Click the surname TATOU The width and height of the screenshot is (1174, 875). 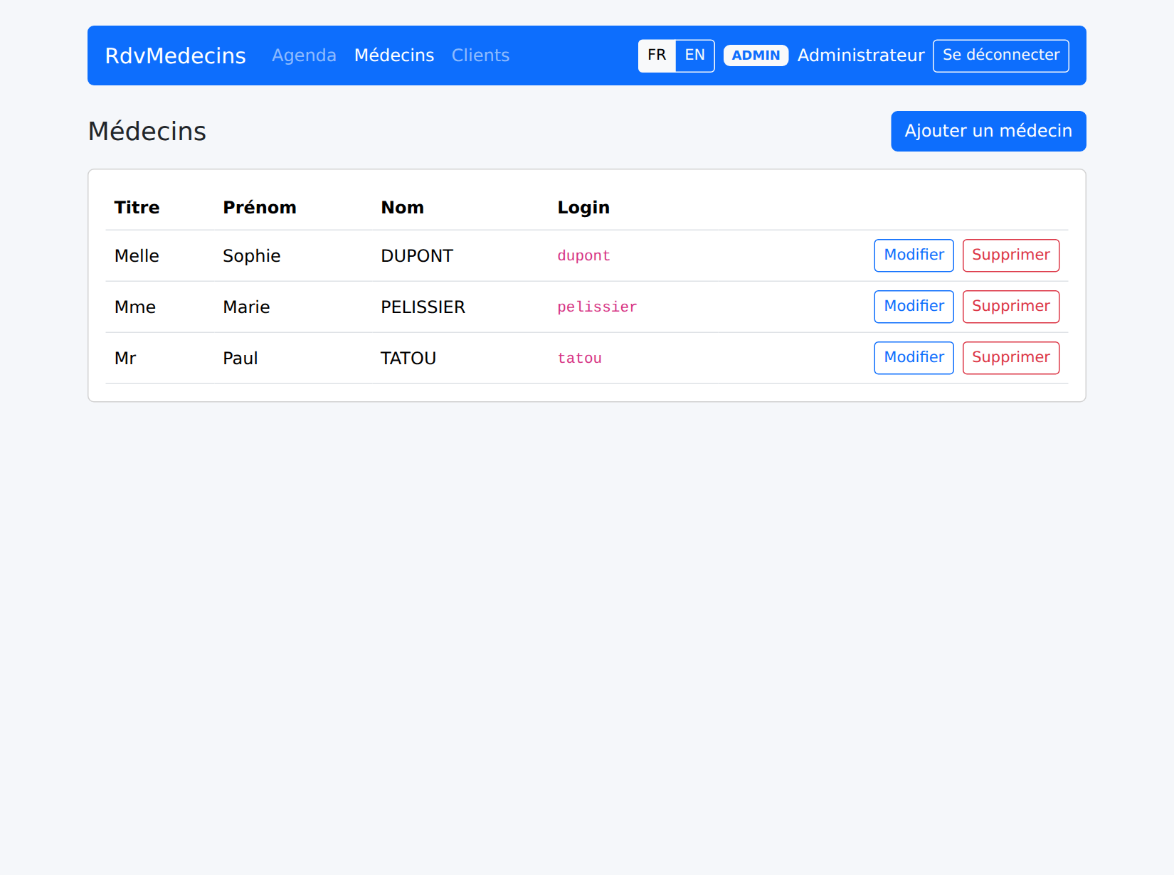click(408, 359)
